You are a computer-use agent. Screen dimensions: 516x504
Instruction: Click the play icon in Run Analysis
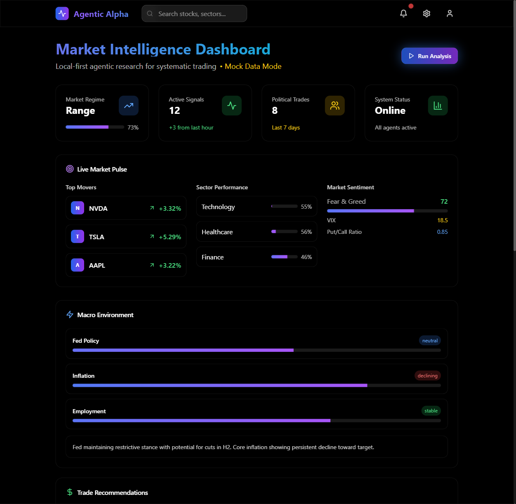(x=411, y=56)
